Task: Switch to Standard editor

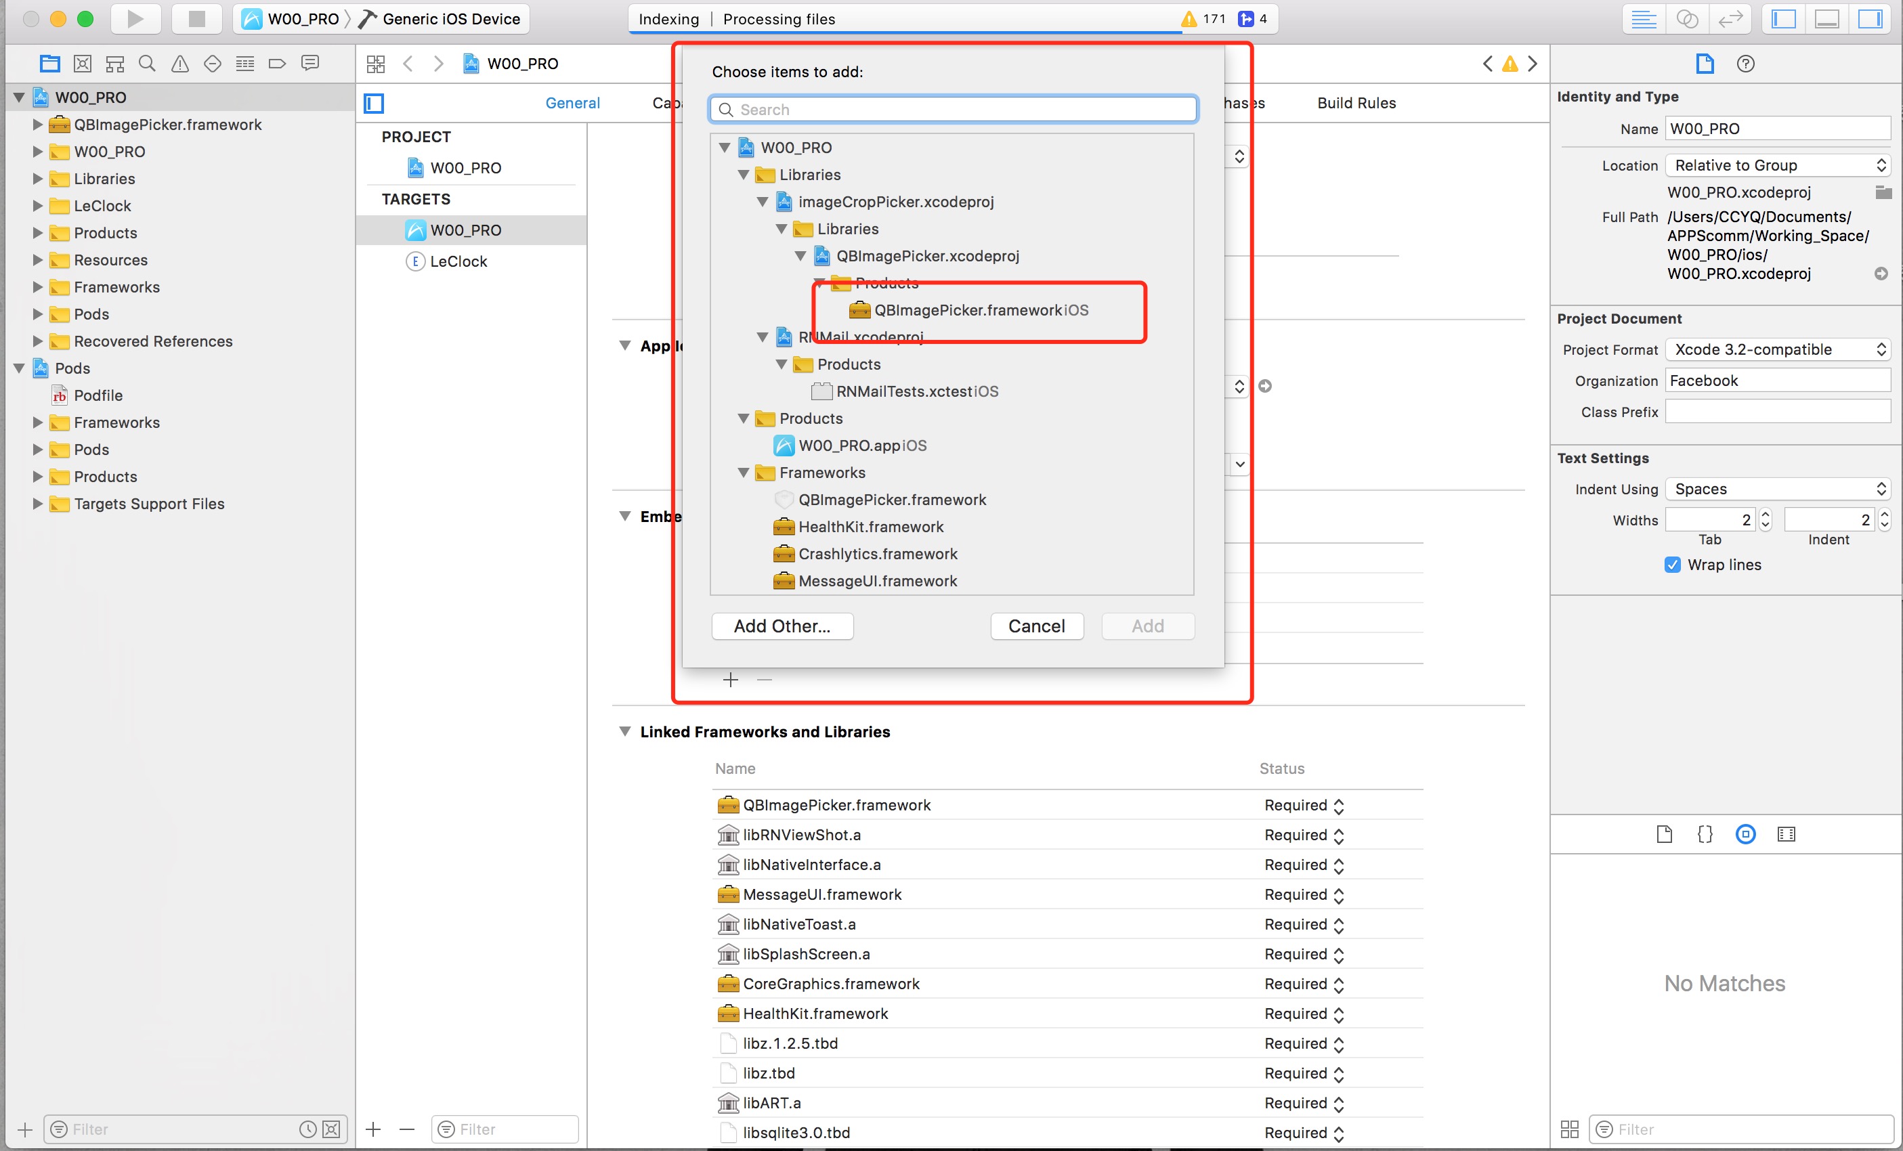Action: click(1644, 18)
